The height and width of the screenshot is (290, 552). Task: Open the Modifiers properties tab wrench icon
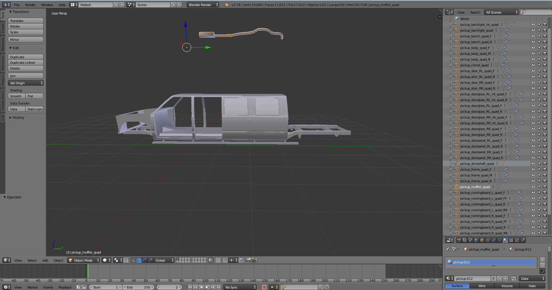[x=494, y=240]
